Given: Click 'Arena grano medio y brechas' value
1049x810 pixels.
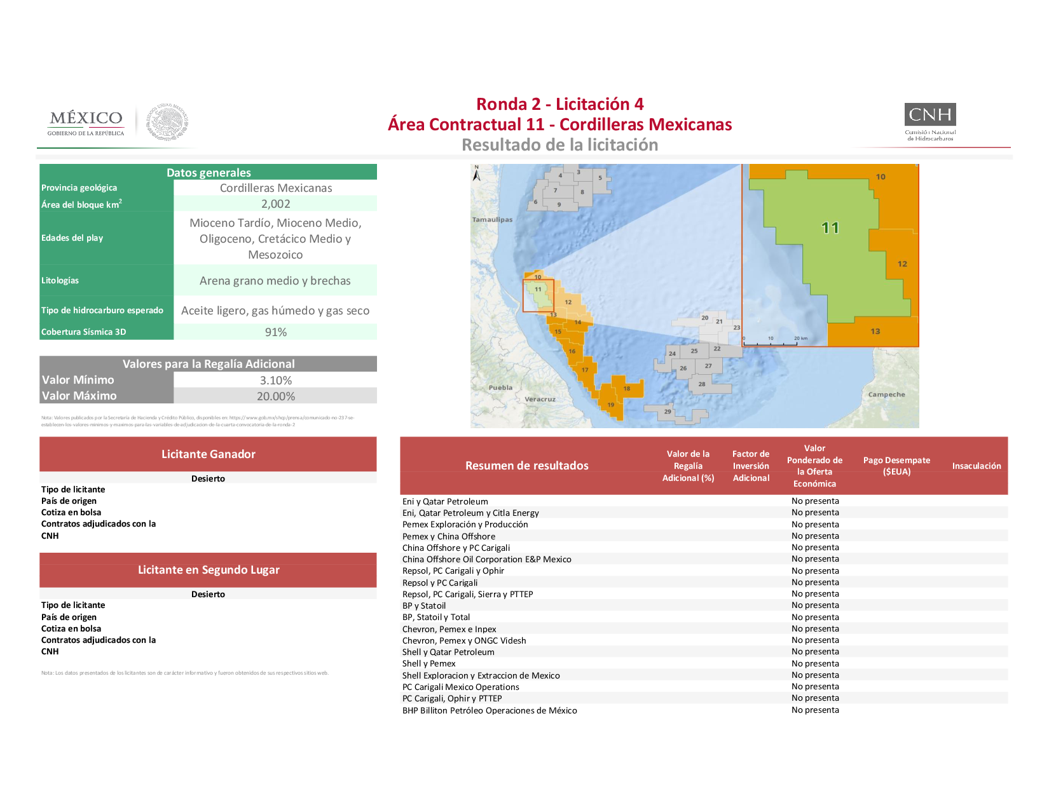Looking at the screenshot, I should point(275,281).
